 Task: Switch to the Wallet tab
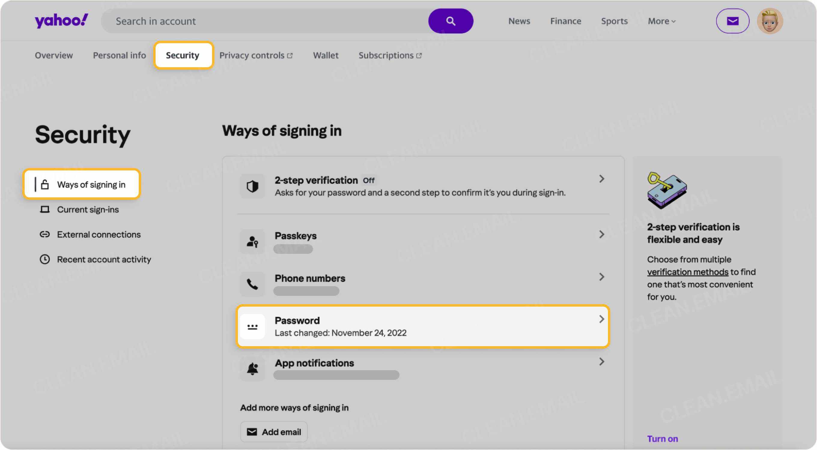[326, 55]
